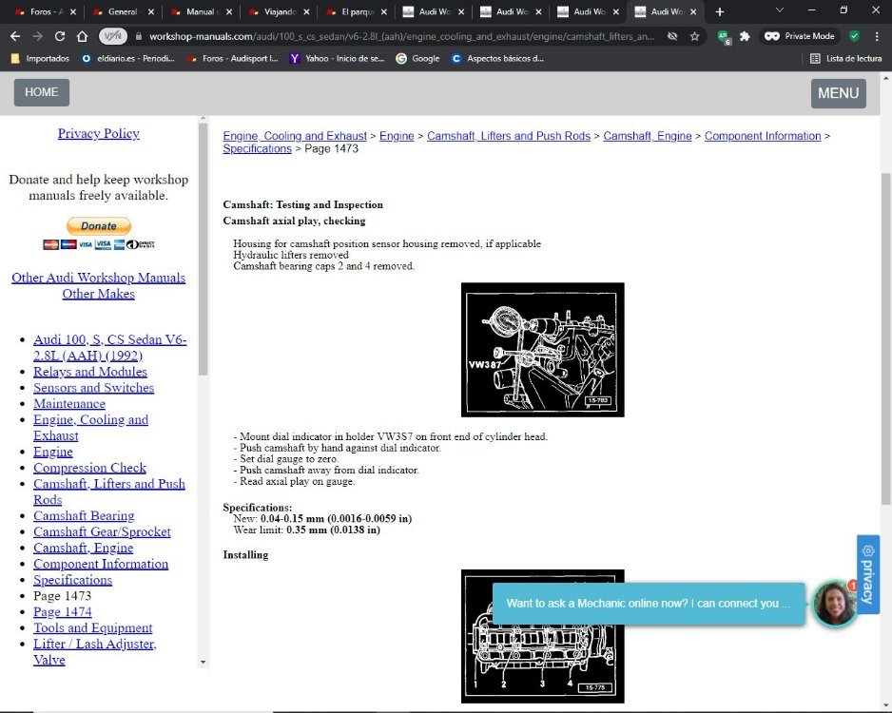This screenshot has width=892, height=713.
Task: Open the Google bookmark
Action: pyautogui.click(x=418, y=58)
